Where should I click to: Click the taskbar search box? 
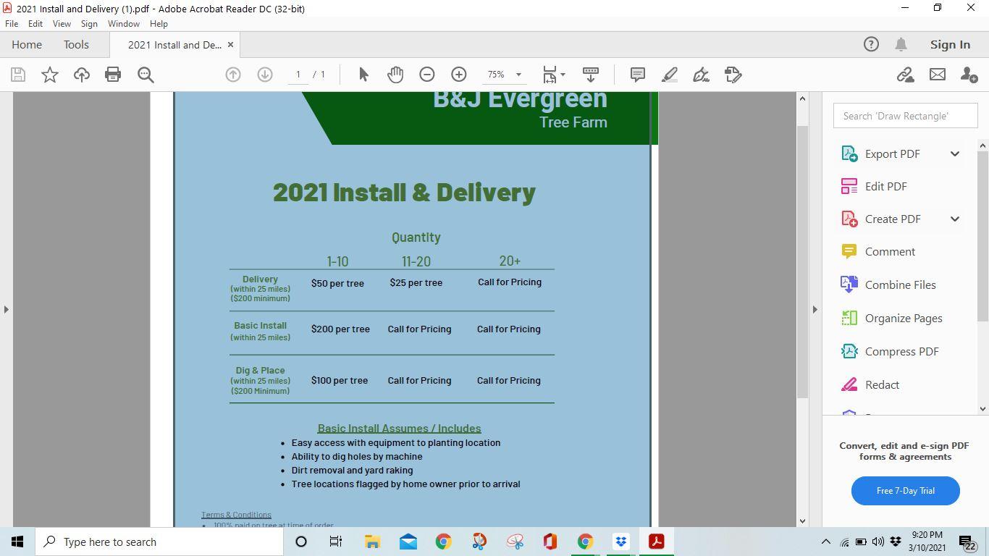click(159, 542)
